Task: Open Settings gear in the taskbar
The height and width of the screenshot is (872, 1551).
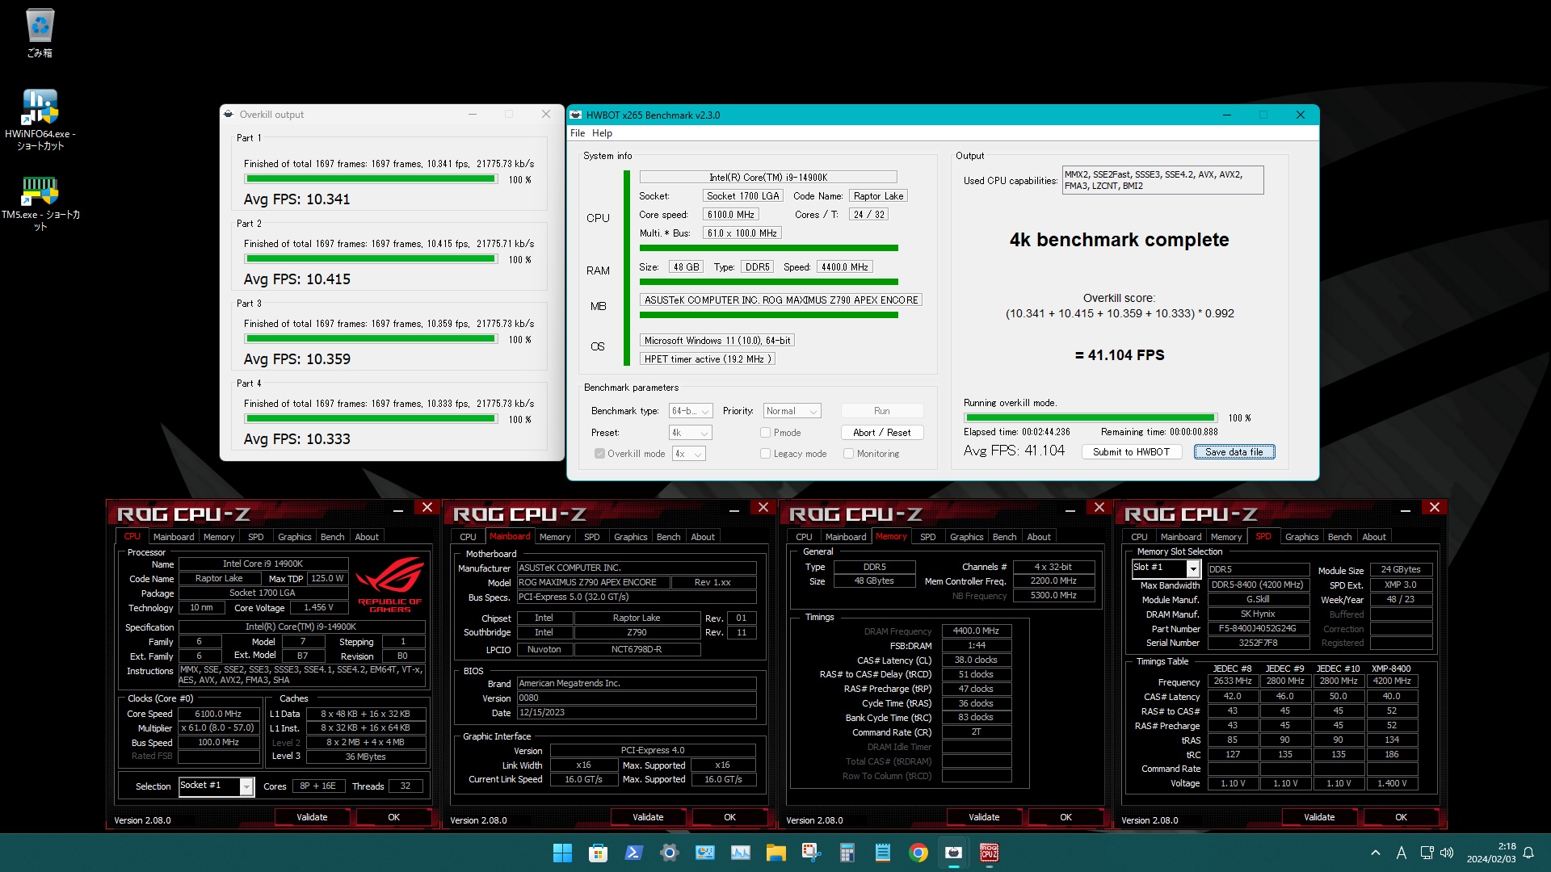Action: point(669,853)
